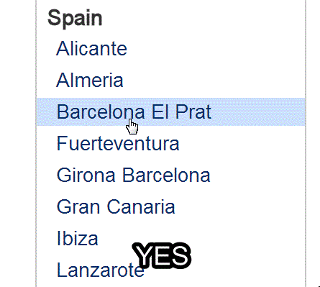The image size is (320, 287).
Task: Click blank space right of Almeria
Action: pyautogui.click(x=214, y=80)
